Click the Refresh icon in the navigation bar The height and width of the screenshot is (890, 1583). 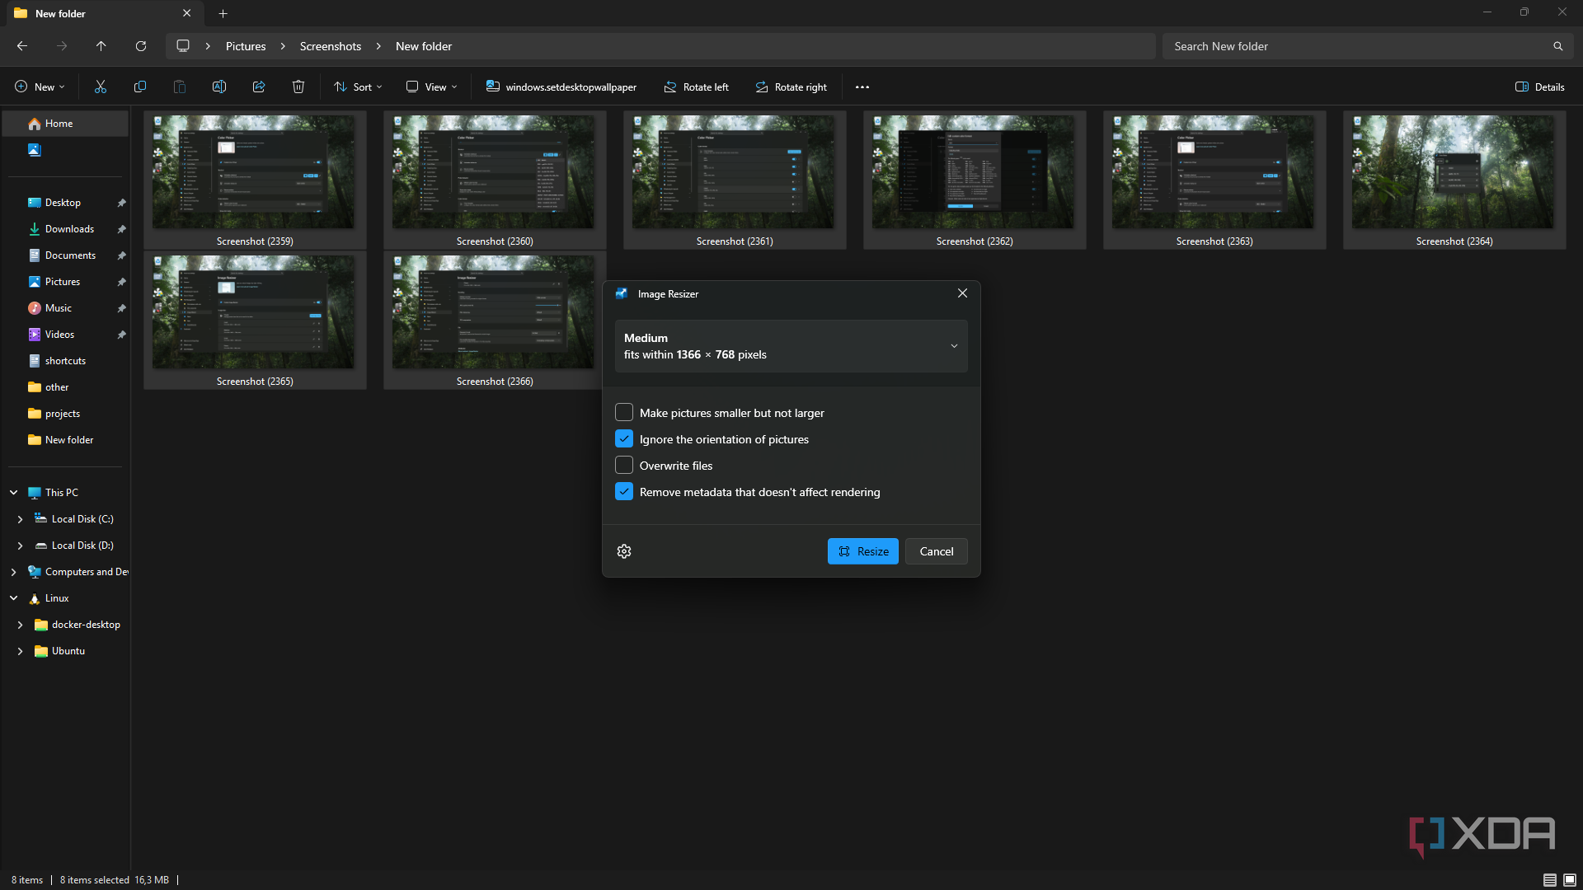141,46
